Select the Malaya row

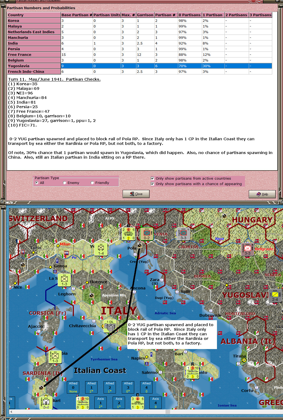pos(140,26)
